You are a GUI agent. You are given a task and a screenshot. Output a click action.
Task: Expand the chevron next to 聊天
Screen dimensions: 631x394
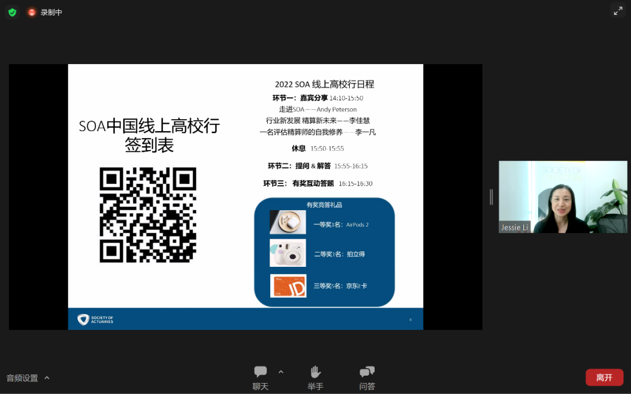click(281, 372)
